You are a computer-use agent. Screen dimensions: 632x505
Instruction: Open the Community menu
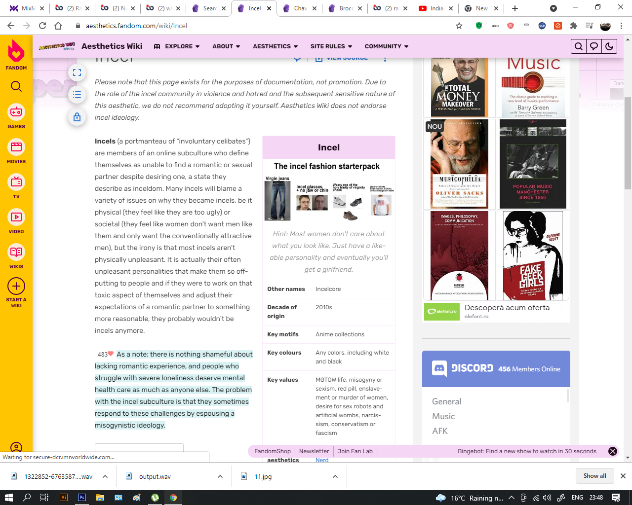point(387,46)
